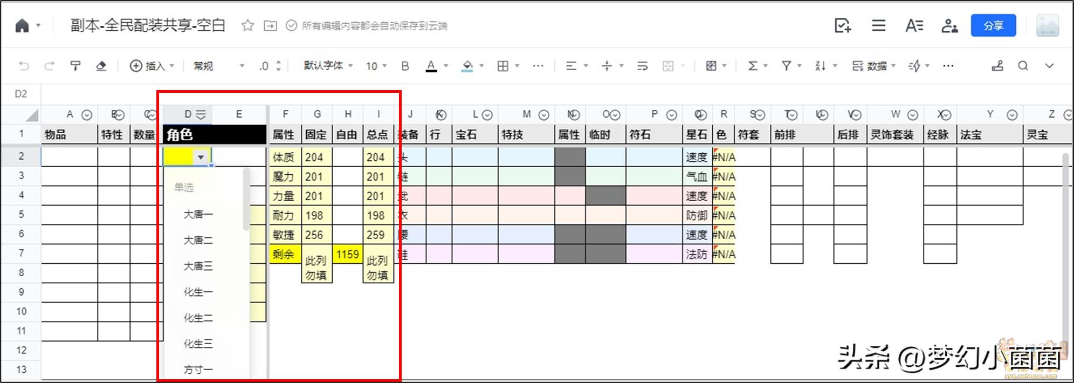Screen dimensions: 1074x383
Task: Click the undo arrow
Action: tap(24, 66)
